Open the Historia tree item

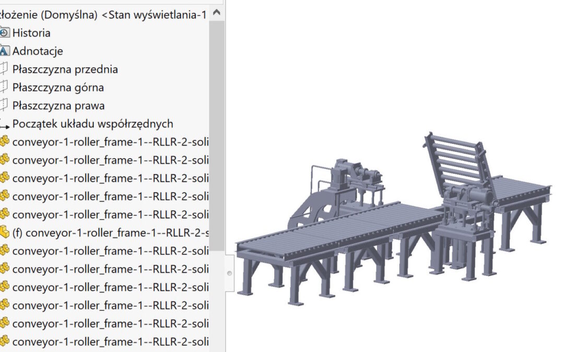[31, 33]
